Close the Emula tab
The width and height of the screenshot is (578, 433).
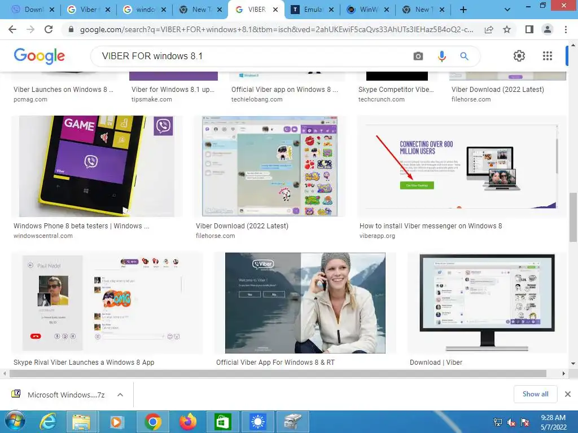(331, 10)
